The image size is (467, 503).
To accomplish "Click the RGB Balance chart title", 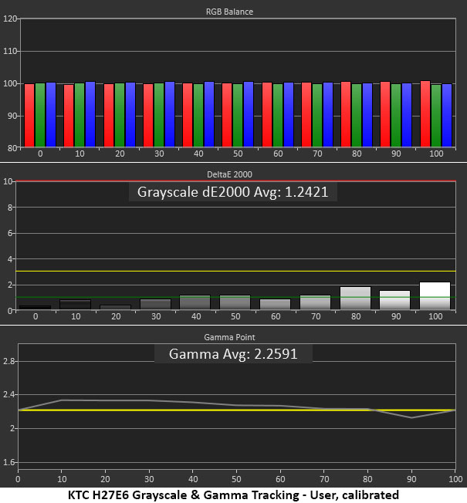I will pyautogui.click(x=229, y=12).
